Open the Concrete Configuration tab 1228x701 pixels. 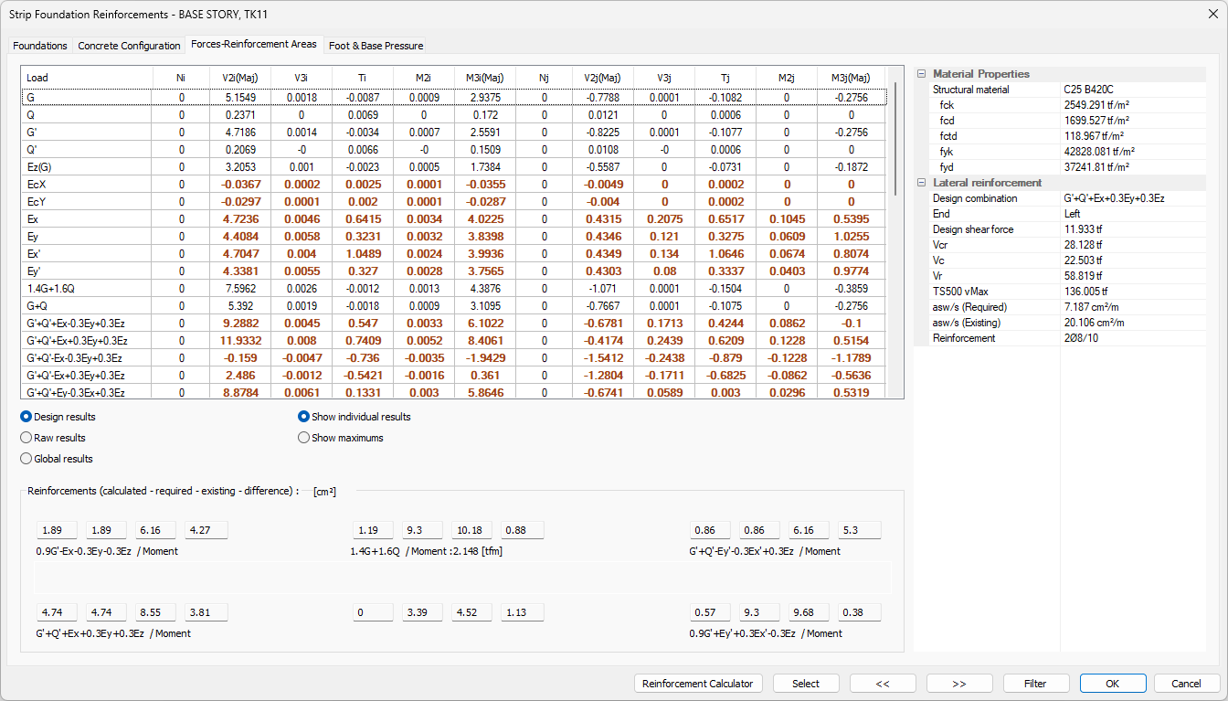(x=129, y=46)
